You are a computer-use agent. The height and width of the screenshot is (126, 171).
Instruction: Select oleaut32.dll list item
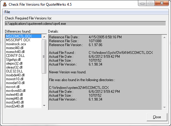tap(14, 67)
